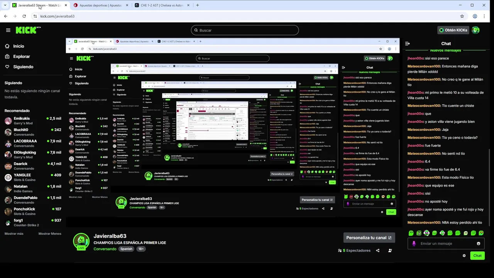Collapse the chat panel with arrow icon
494x278 pixels.
(407, 44)
